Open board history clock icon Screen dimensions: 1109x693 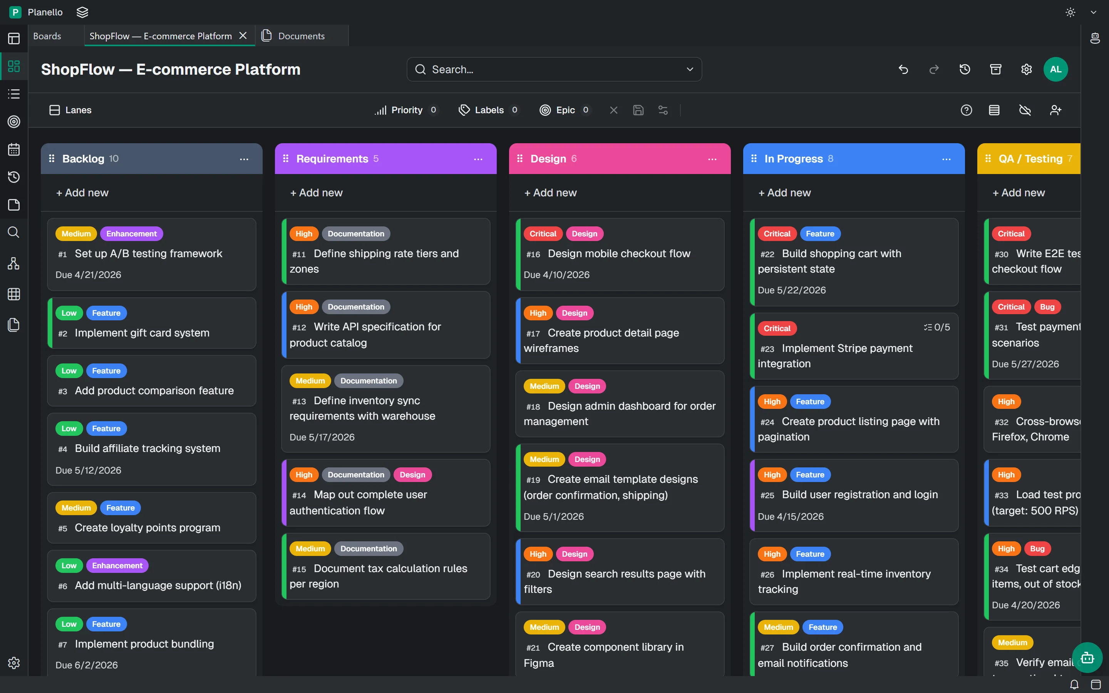[965, 69]
